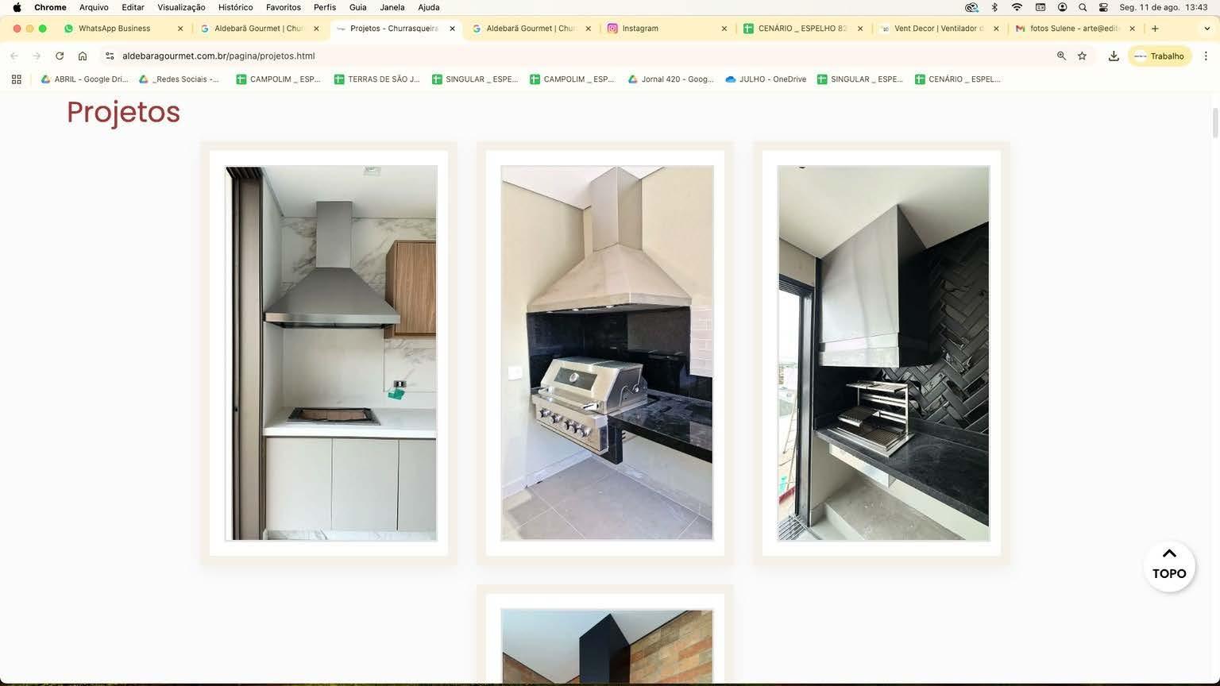Close the Vent Decor tab
Viewport: 1220px width, 686px height.
point(996,29)
